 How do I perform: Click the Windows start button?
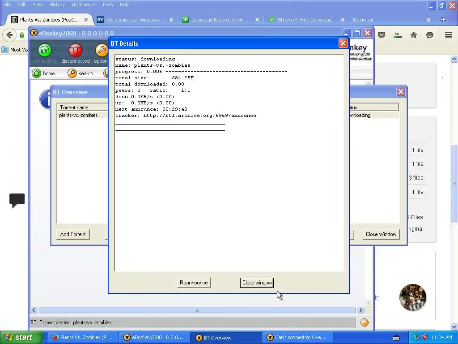coord(21,338)
